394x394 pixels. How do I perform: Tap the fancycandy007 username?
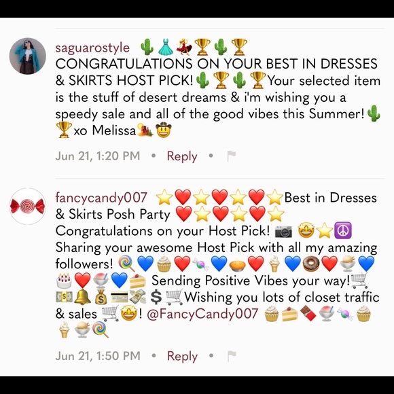click(101, 198)
